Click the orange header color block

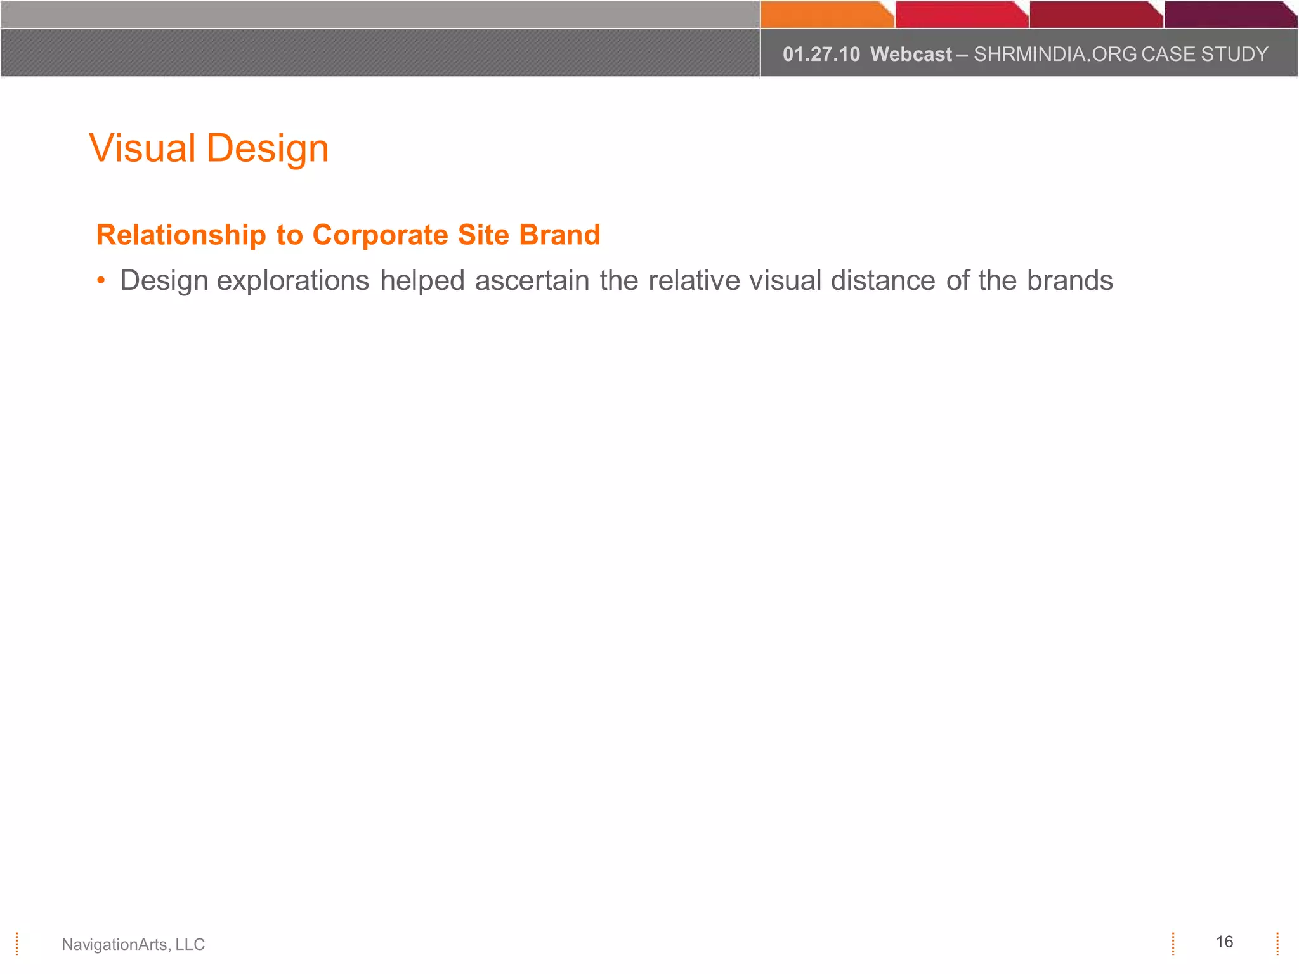(827, 14)
